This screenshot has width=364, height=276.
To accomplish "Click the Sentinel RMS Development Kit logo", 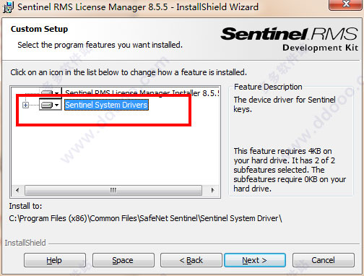I will click(289, 39).
